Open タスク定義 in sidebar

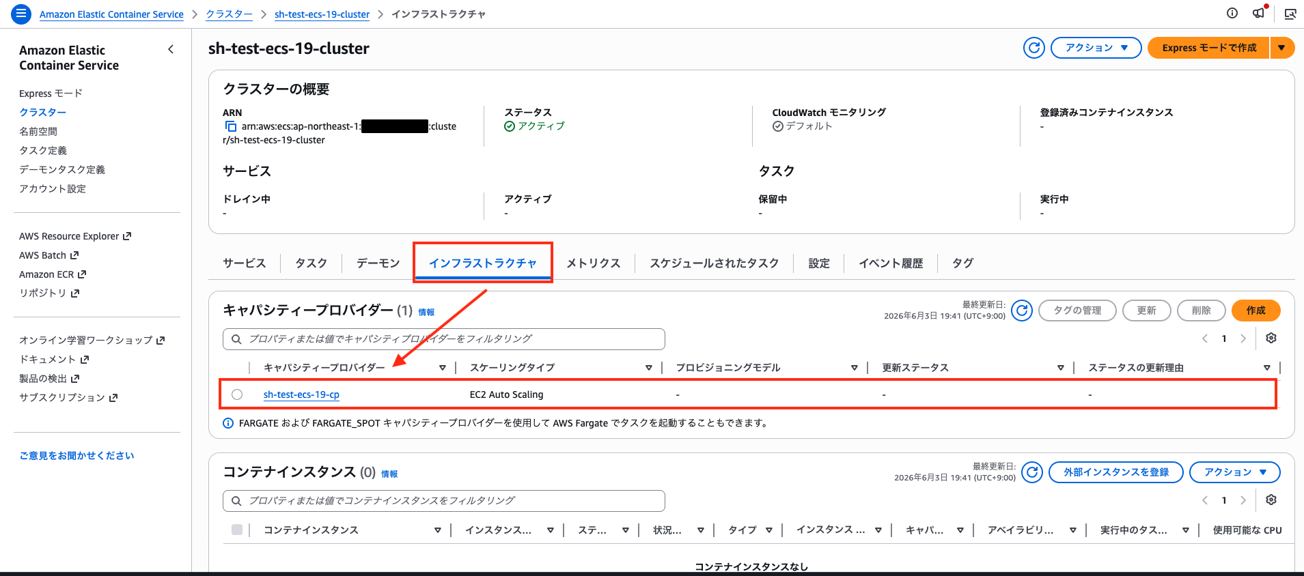click(x=43, y=151)
